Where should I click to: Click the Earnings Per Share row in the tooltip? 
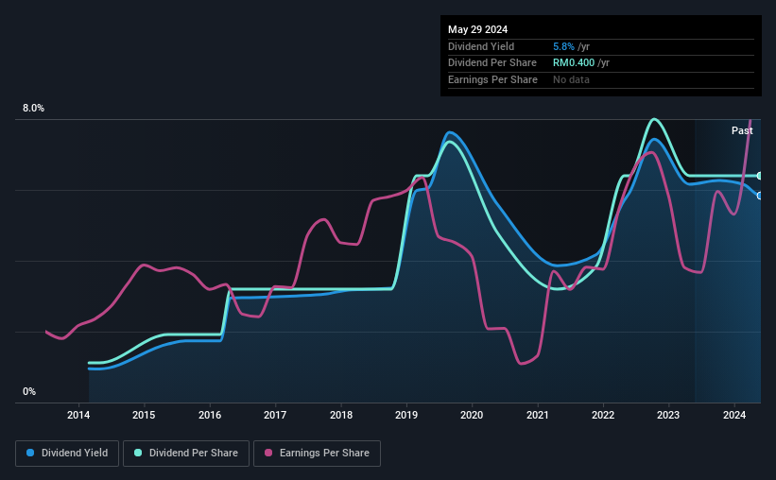point(601,79)
